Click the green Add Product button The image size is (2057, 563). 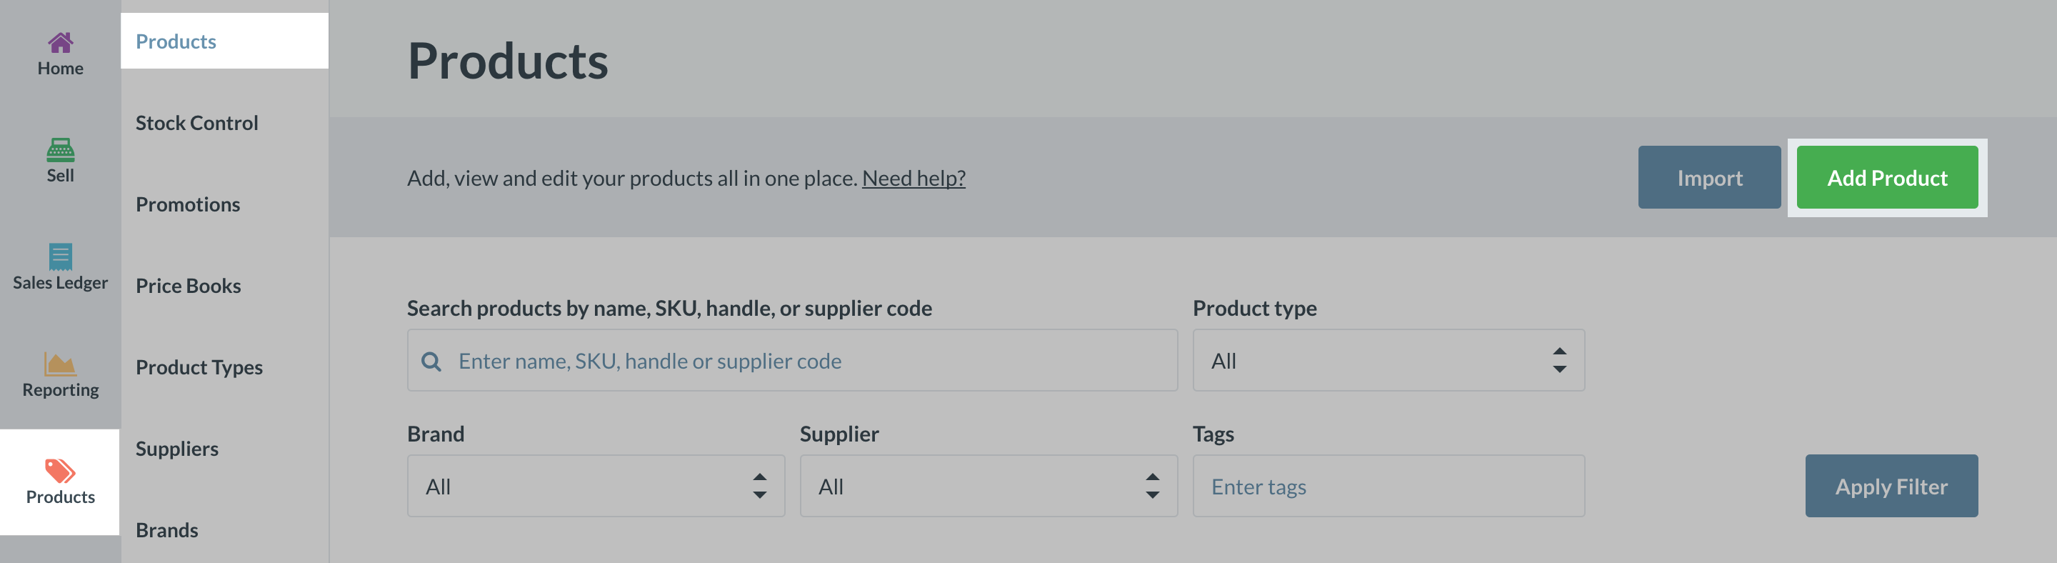[1887, 177]
